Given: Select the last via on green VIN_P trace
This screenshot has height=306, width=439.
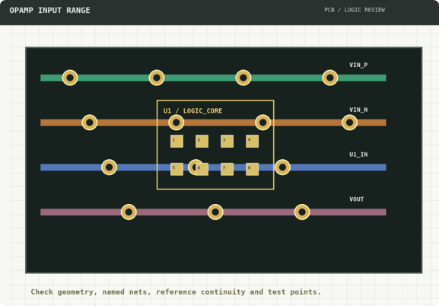Looking at the screenshot, I should (330, 78).
